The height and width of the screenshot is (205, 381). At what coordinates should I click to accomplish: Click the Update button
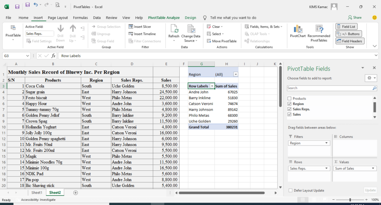point(370,191)
